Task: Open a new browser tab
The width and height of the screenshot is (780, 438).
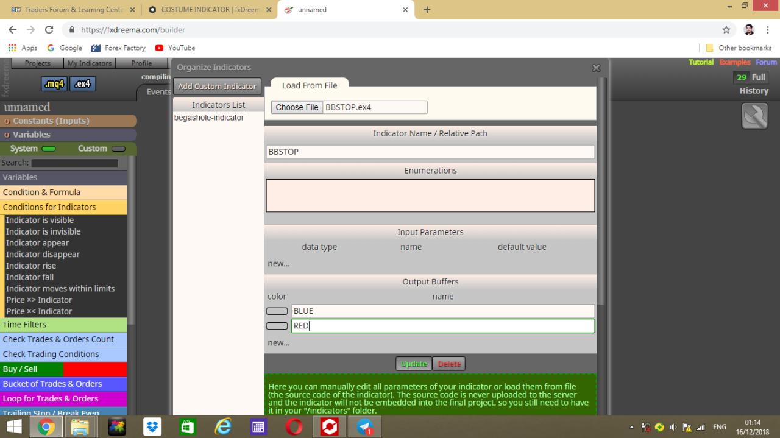Action: [427, 10]
